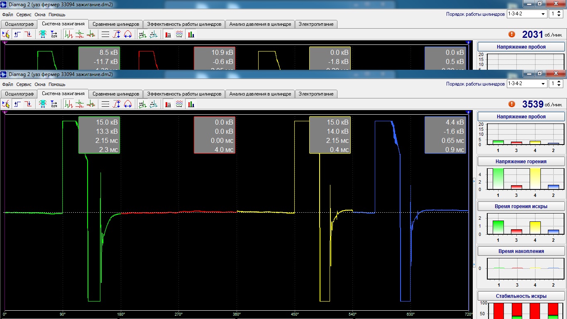Click blue marker 2 at waveform top-right
Viewport: 567px width, 319px height.
click(x=468, y=112)
